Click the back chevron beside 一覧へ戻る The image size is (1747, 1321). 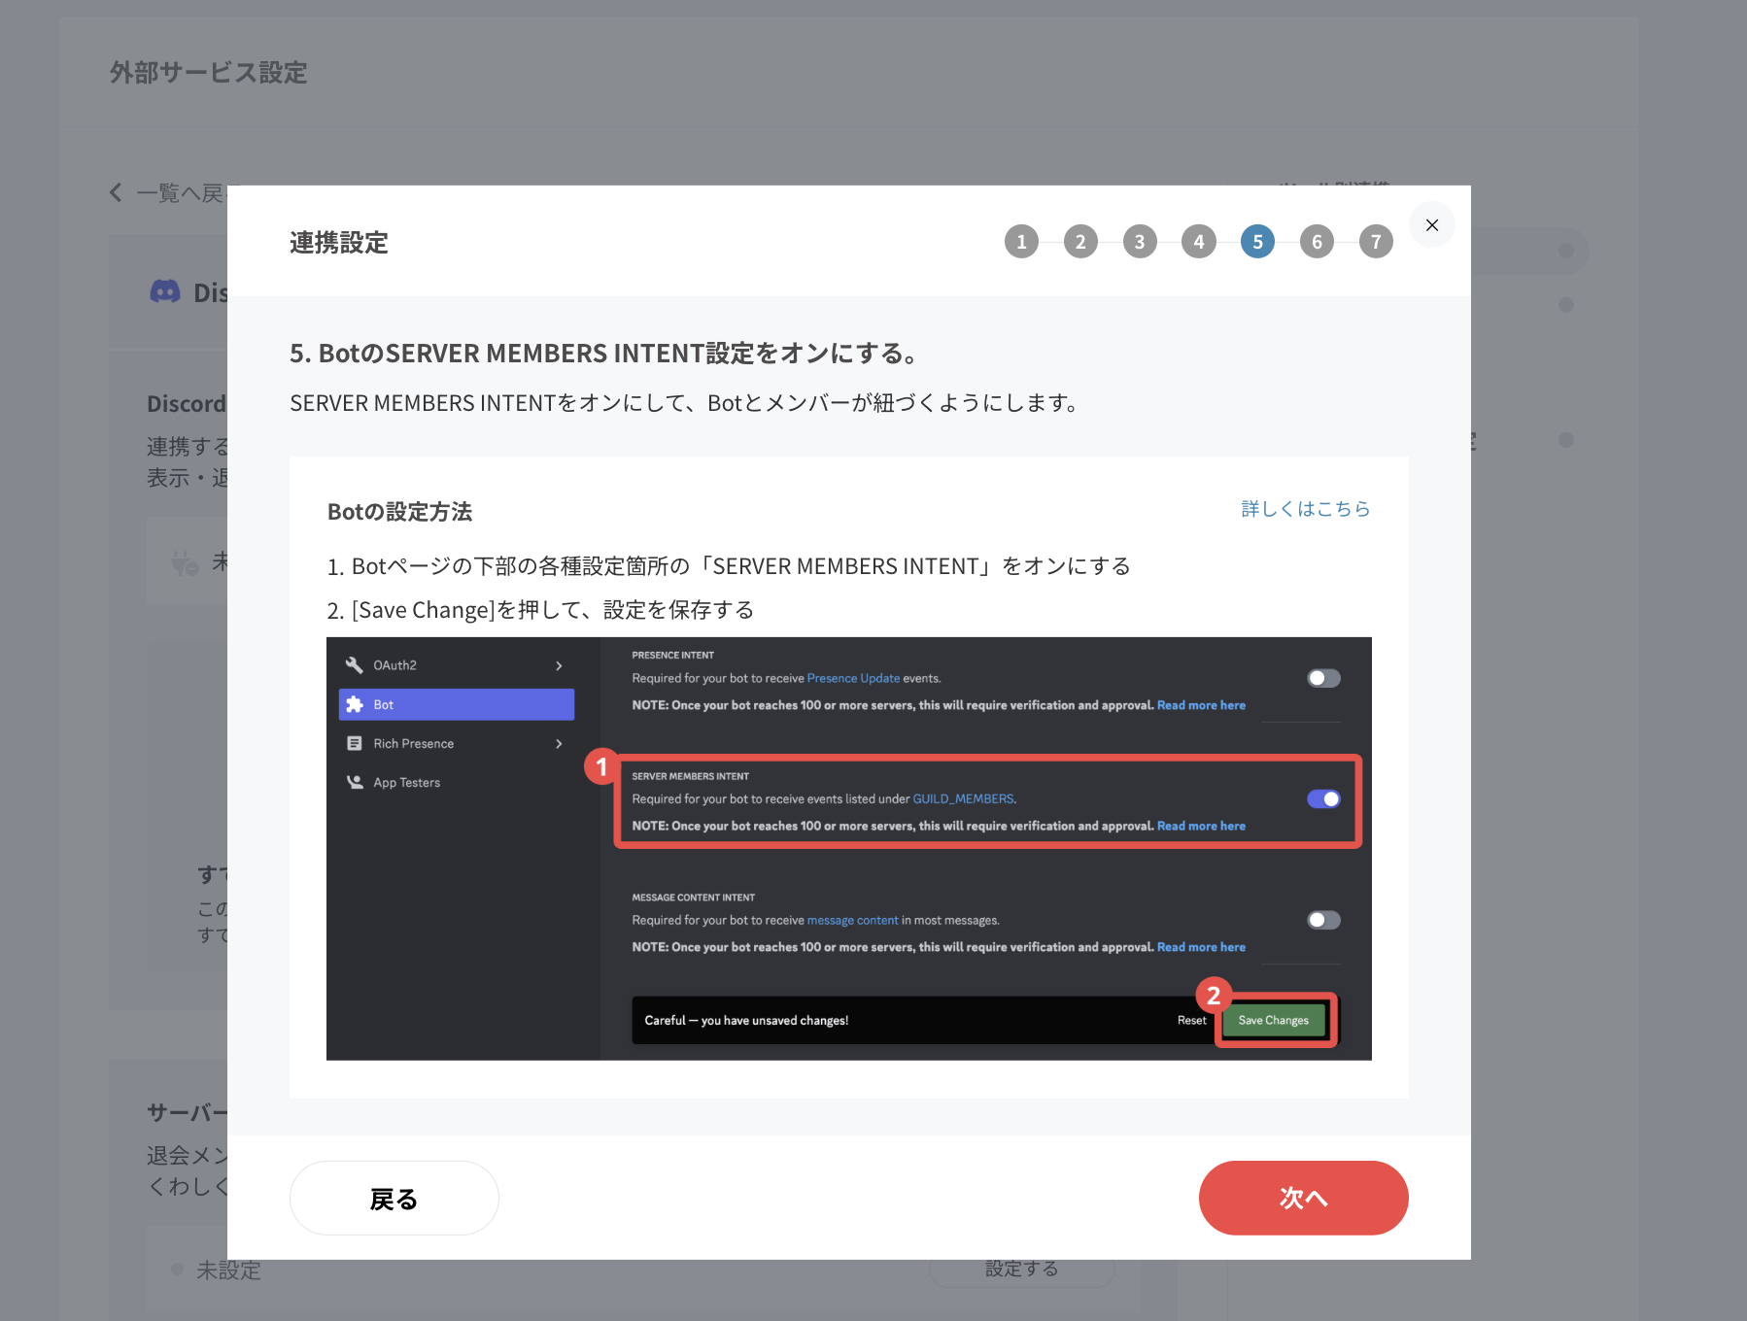[x=117, y=192]
